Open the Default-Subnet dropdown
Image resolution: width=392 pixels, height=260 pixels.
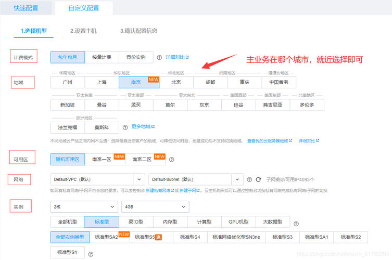(x=196, y=179)
